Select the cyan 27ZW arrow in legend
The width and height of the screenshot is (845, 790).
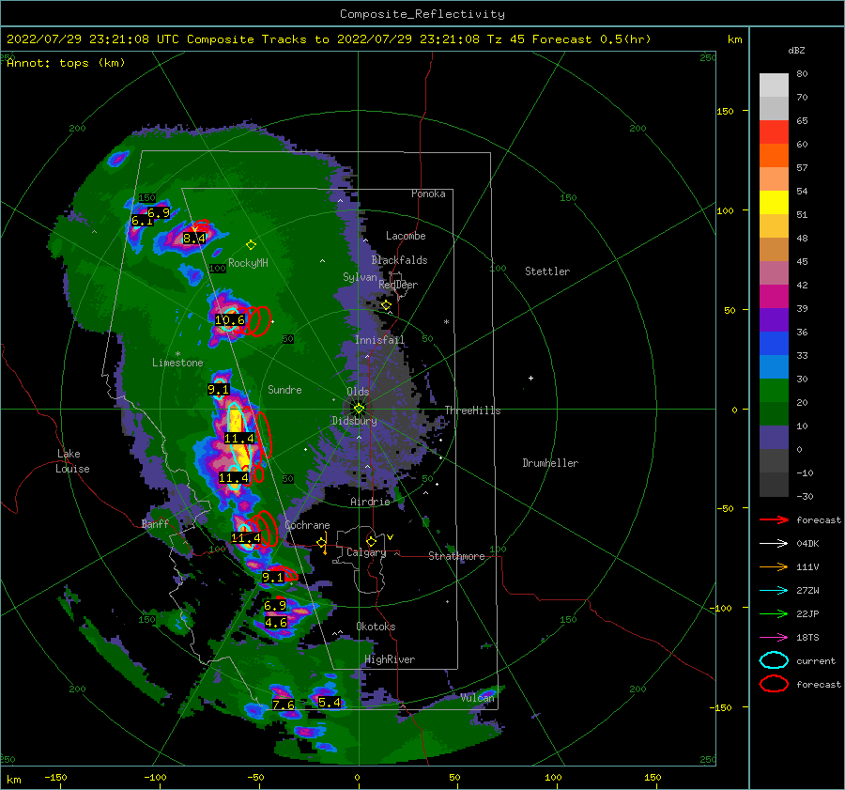[774, 591]
